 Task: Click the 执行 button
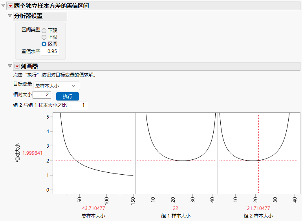(68, 96)
